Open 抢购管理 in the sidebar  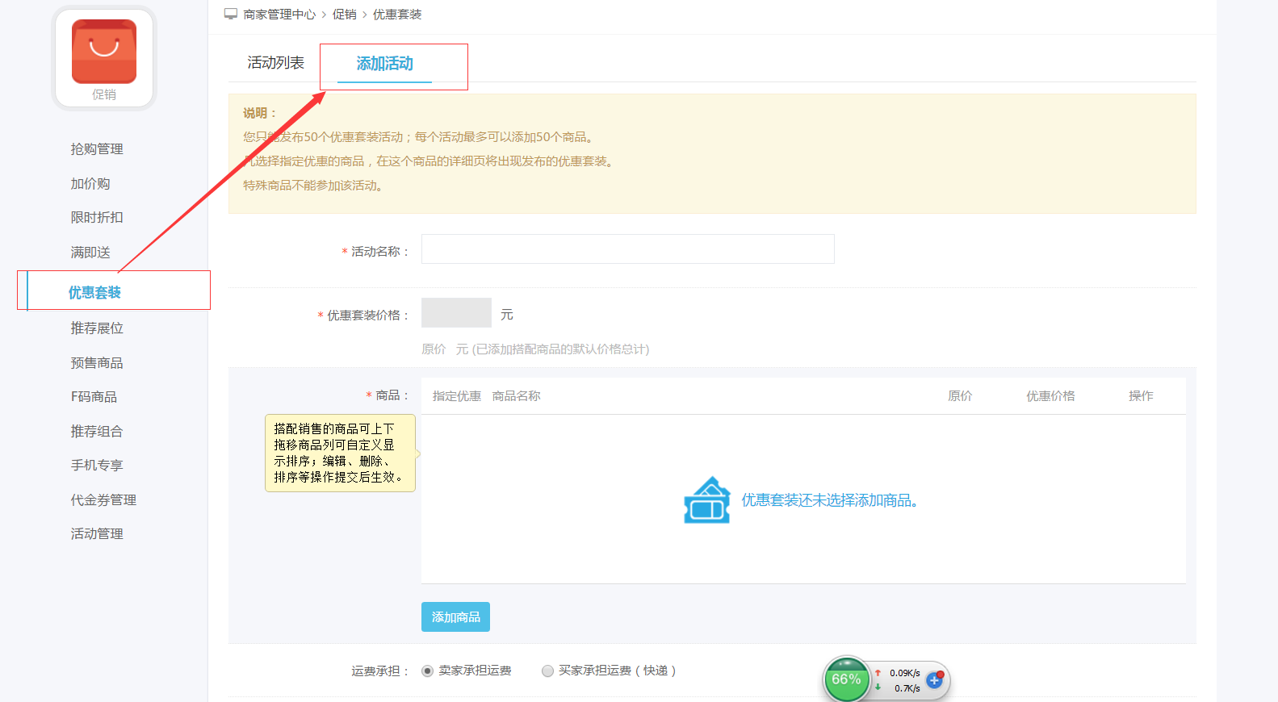point(97,149)
